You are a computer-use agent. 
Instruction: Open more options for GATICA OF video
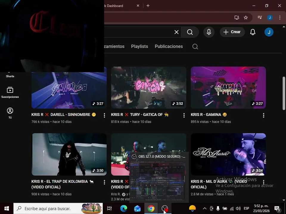coord(184,115)
